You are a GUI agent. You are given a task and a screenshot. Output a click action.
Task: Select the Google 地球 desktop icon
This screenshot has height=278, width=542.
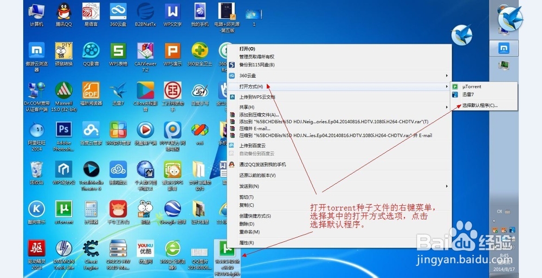tap(172, 212)
